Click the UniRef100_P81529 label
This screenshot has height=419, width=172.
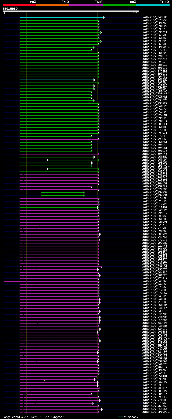[x=154, y=174]
